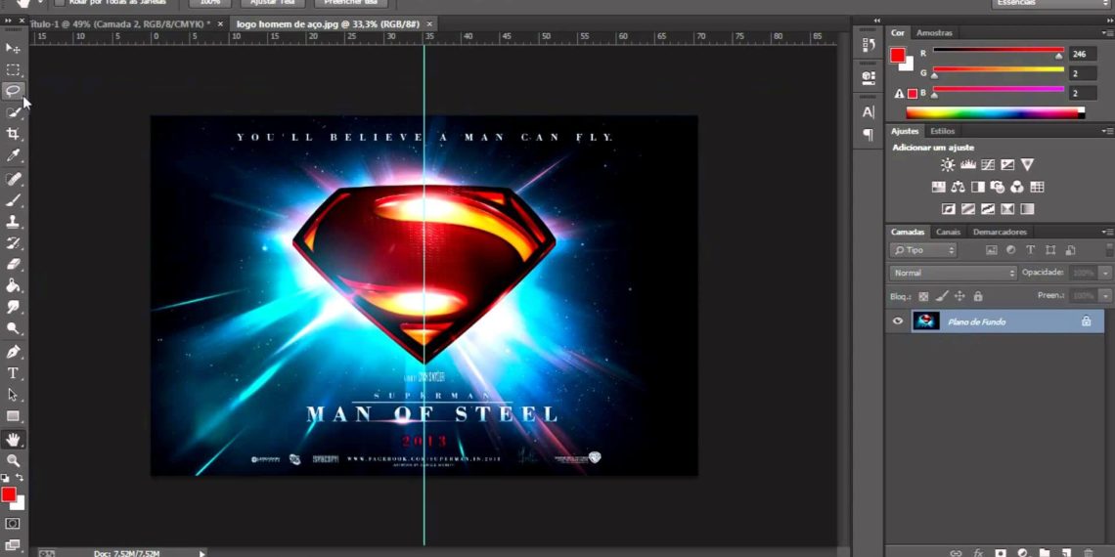This screenshot has width=1115, height=557.
Task: Toggle type layer filter in Camadas
Action: click(1030, 250)
